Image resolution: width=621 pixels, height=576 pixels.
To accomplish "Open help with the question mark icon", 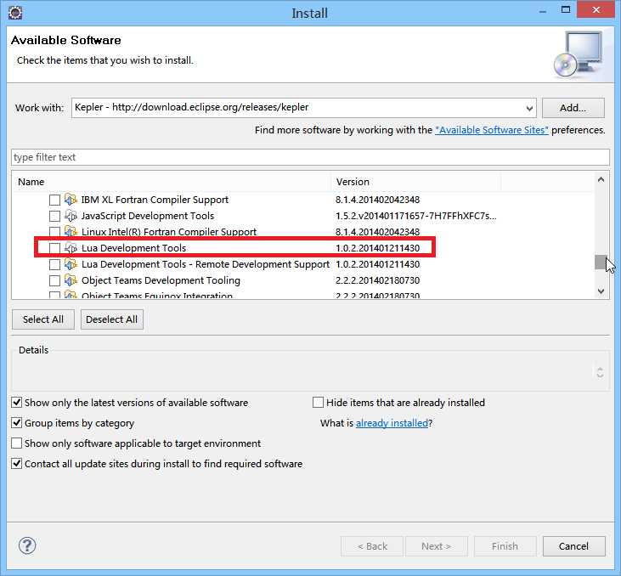I will pyautogui.click(x=27, y=545).
